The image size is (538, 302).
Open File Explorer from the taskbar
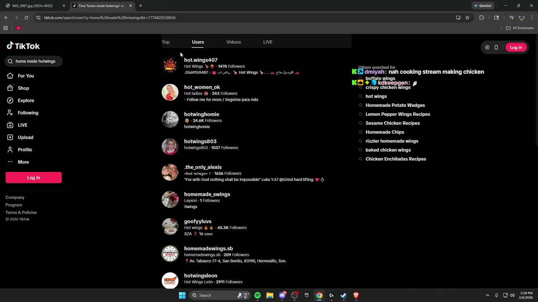pyautogui.click(x=269, y=295)
